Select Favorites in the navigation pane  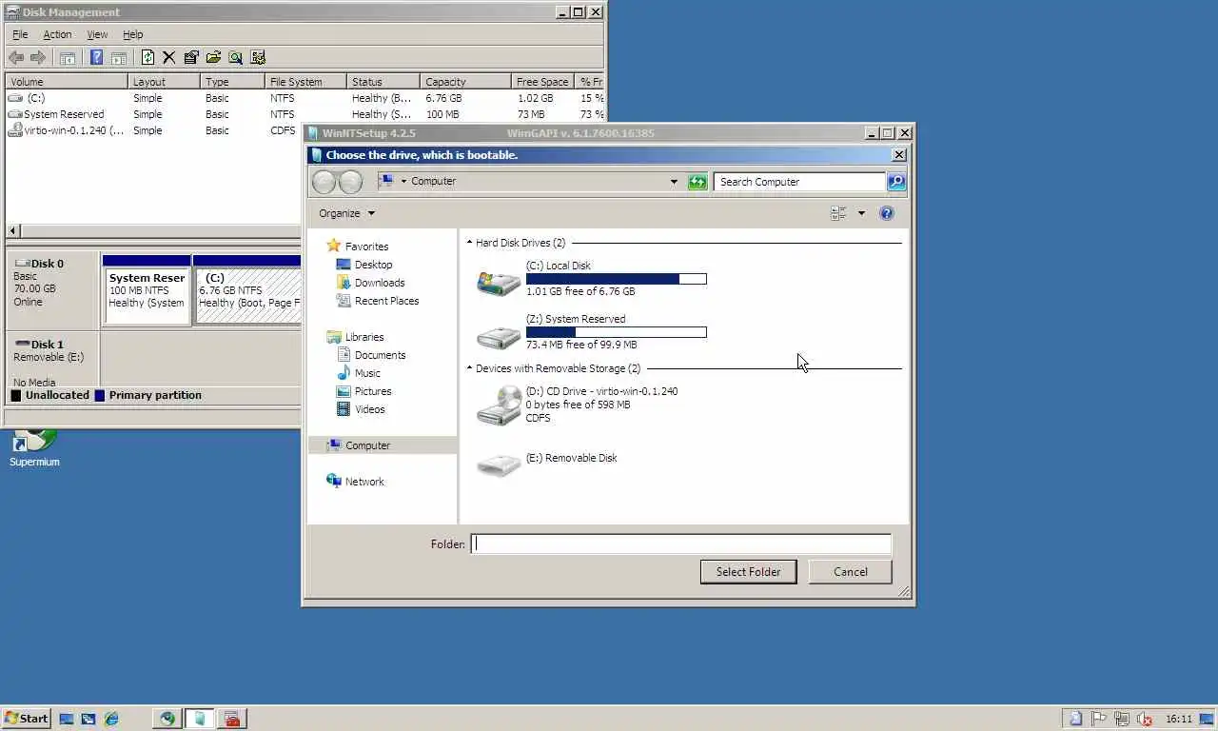tap(358, 247)
